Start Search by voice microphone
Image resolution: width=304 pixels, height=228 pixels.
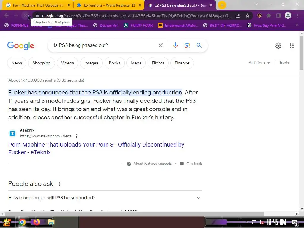(175, 45)
